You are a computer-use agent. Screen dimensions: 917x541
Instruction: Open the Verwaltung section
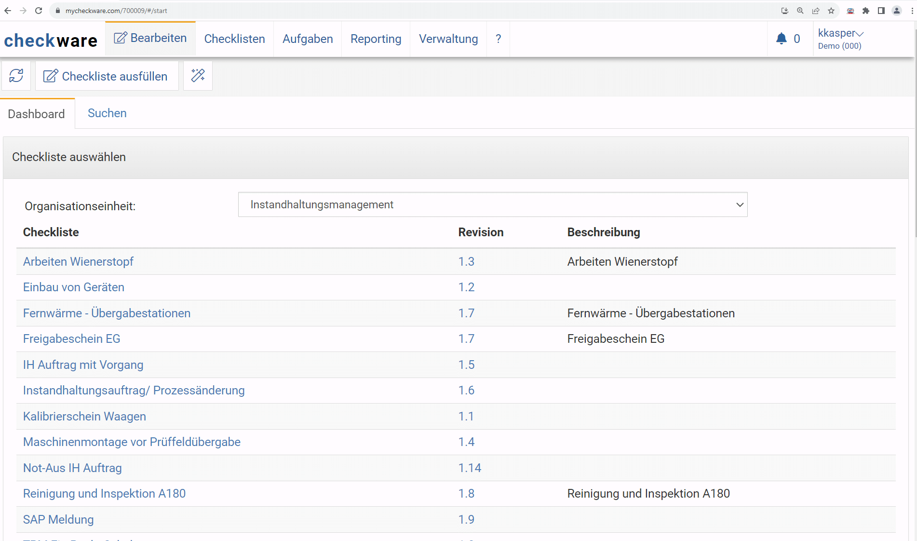coord(448,39)
